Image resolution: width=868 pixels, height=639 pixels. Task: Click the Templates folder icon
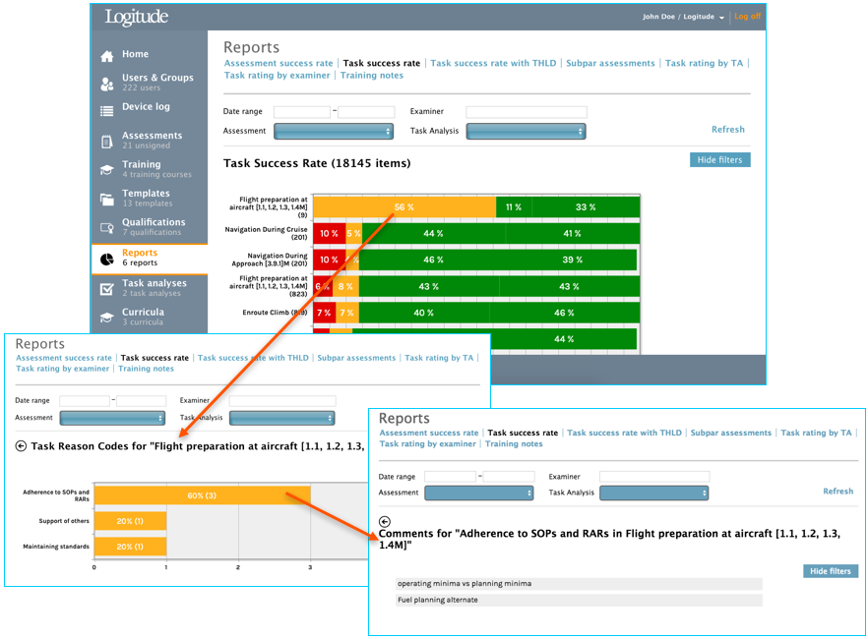coord(107,199)
